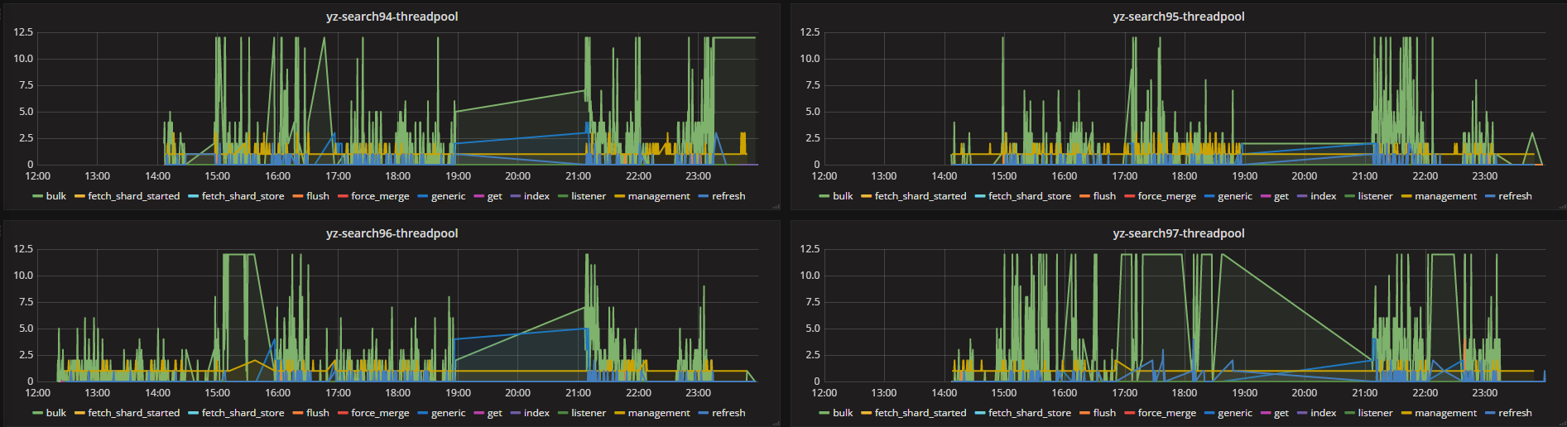Open the yz-search95-threadpool panel title menu
The width and height of the screenshot is (1567, 427).
pos(1178,17)
